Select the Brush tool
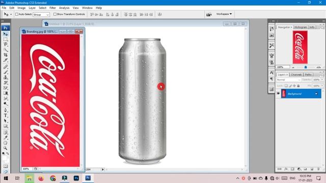326x183 pixels. pyautogui.click(x=6, y=72)
